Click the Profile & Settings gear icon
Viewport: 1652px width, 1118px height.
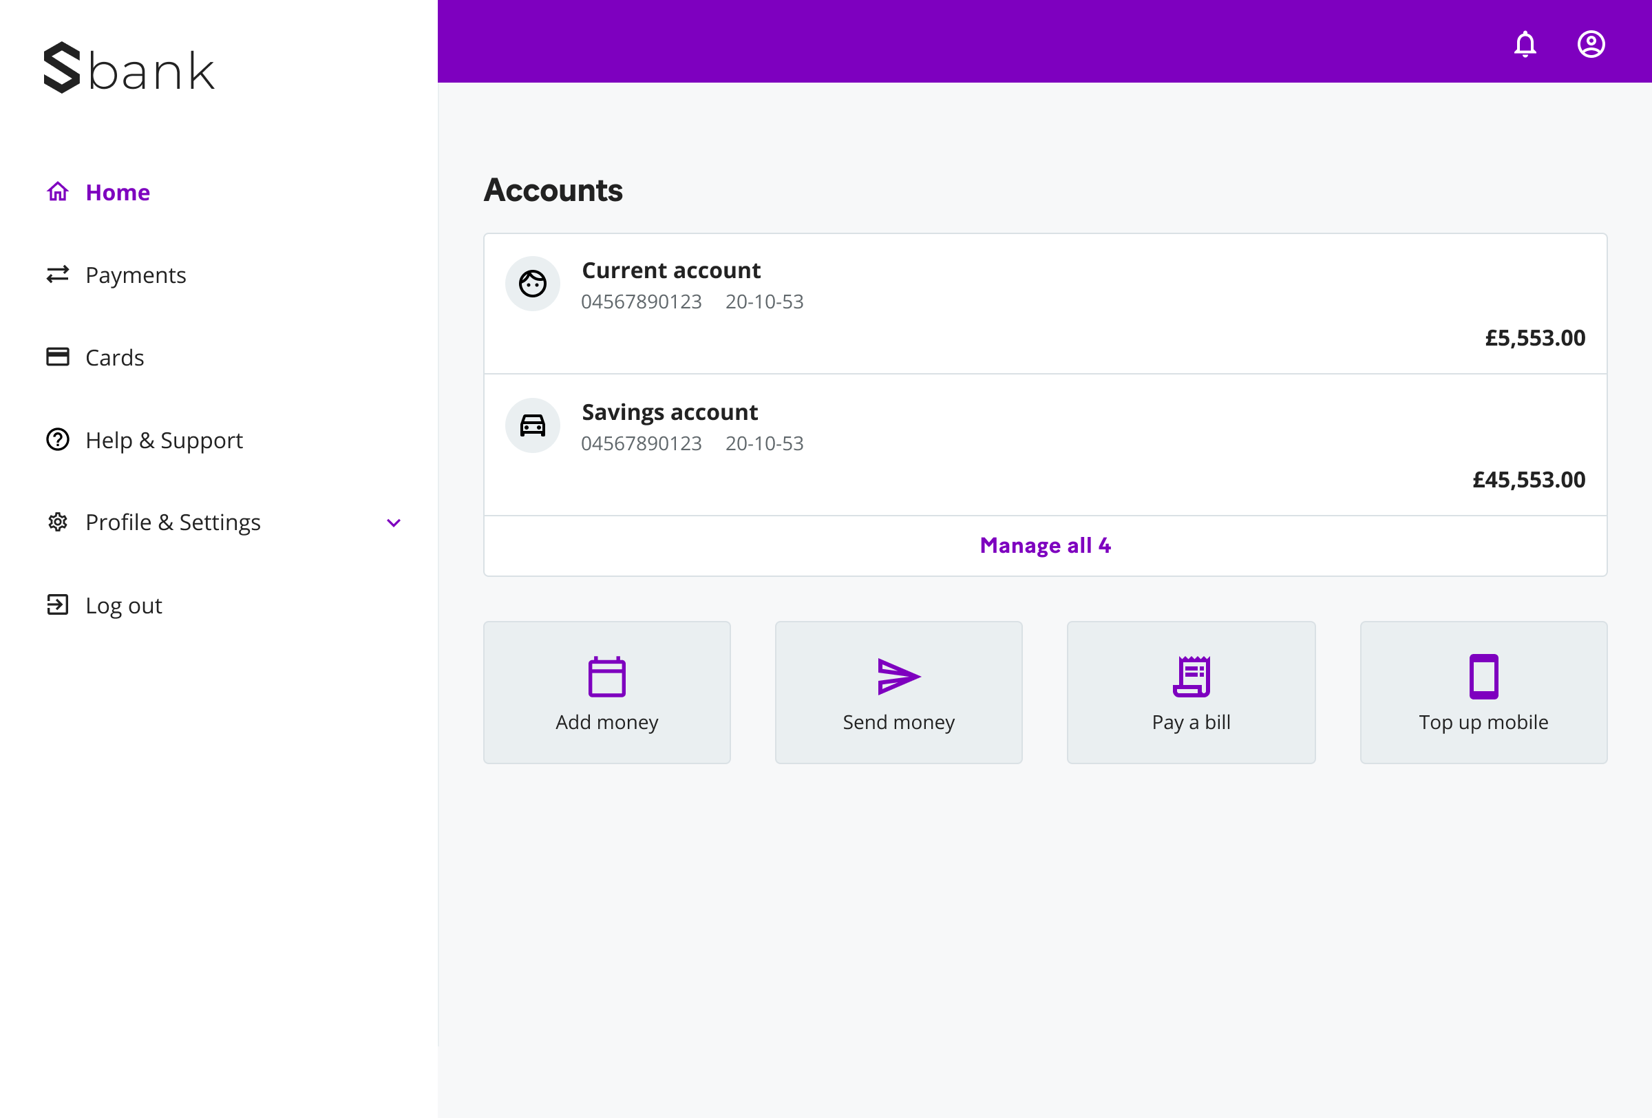tap(58, 523)
